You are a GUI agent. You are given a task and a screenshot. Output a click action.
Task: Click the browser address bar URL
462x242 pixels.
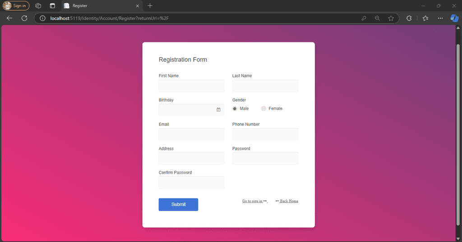[x=109, y=18]
